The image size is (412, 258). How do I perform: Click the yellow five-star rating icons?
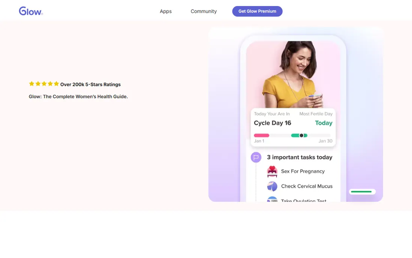[44, 84]
